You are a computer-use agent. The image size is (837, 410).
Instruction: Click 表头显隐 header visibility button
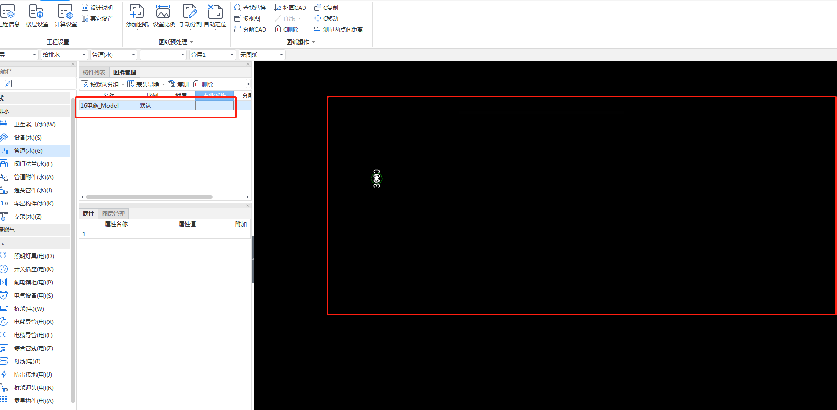143,84
